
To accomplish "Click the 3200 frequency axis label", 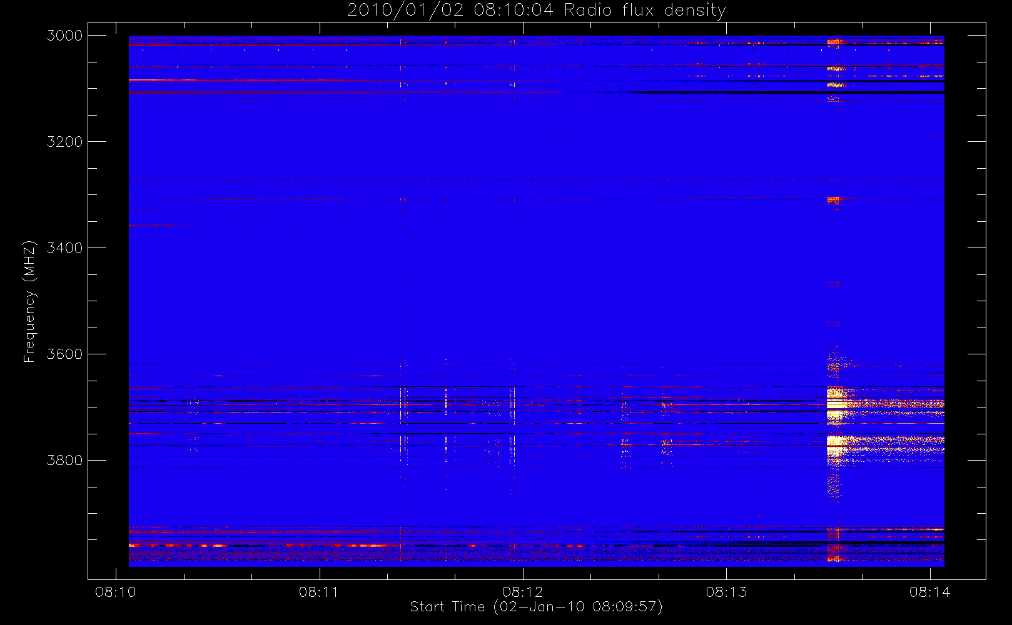I will pyautogui.click(x=64, y=142).
